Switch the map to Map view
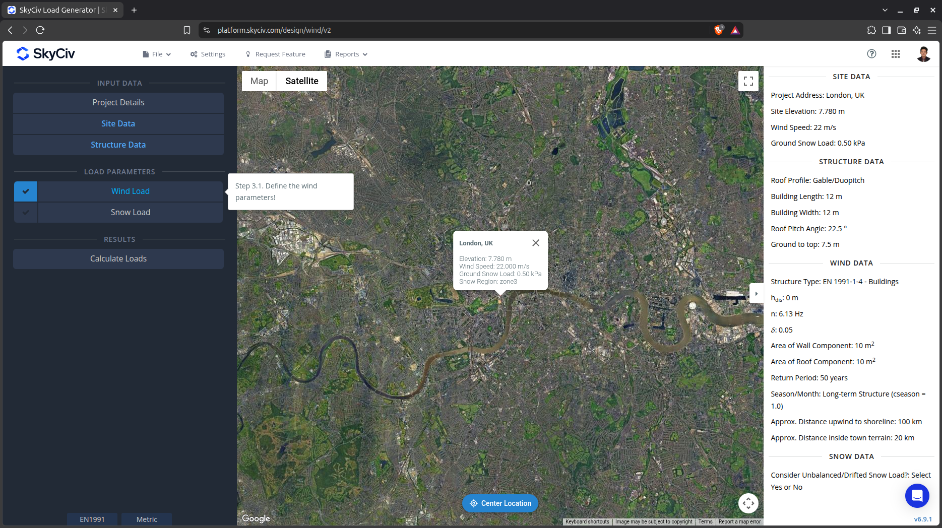 pos(259,81)
